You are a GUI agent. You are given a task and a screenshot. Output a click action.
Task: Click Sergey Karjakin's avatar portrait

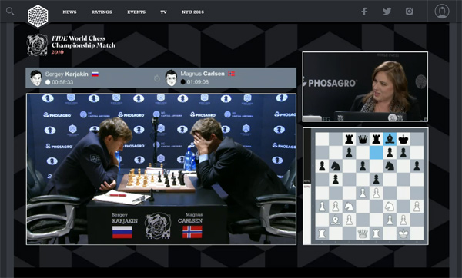(36, 78)
